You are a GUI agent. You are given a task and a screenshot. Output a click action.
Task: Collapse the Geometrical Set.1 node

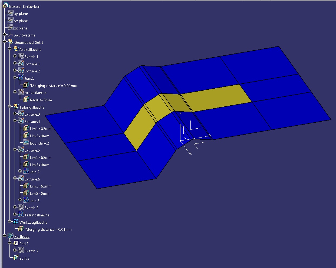coord(5,42)
